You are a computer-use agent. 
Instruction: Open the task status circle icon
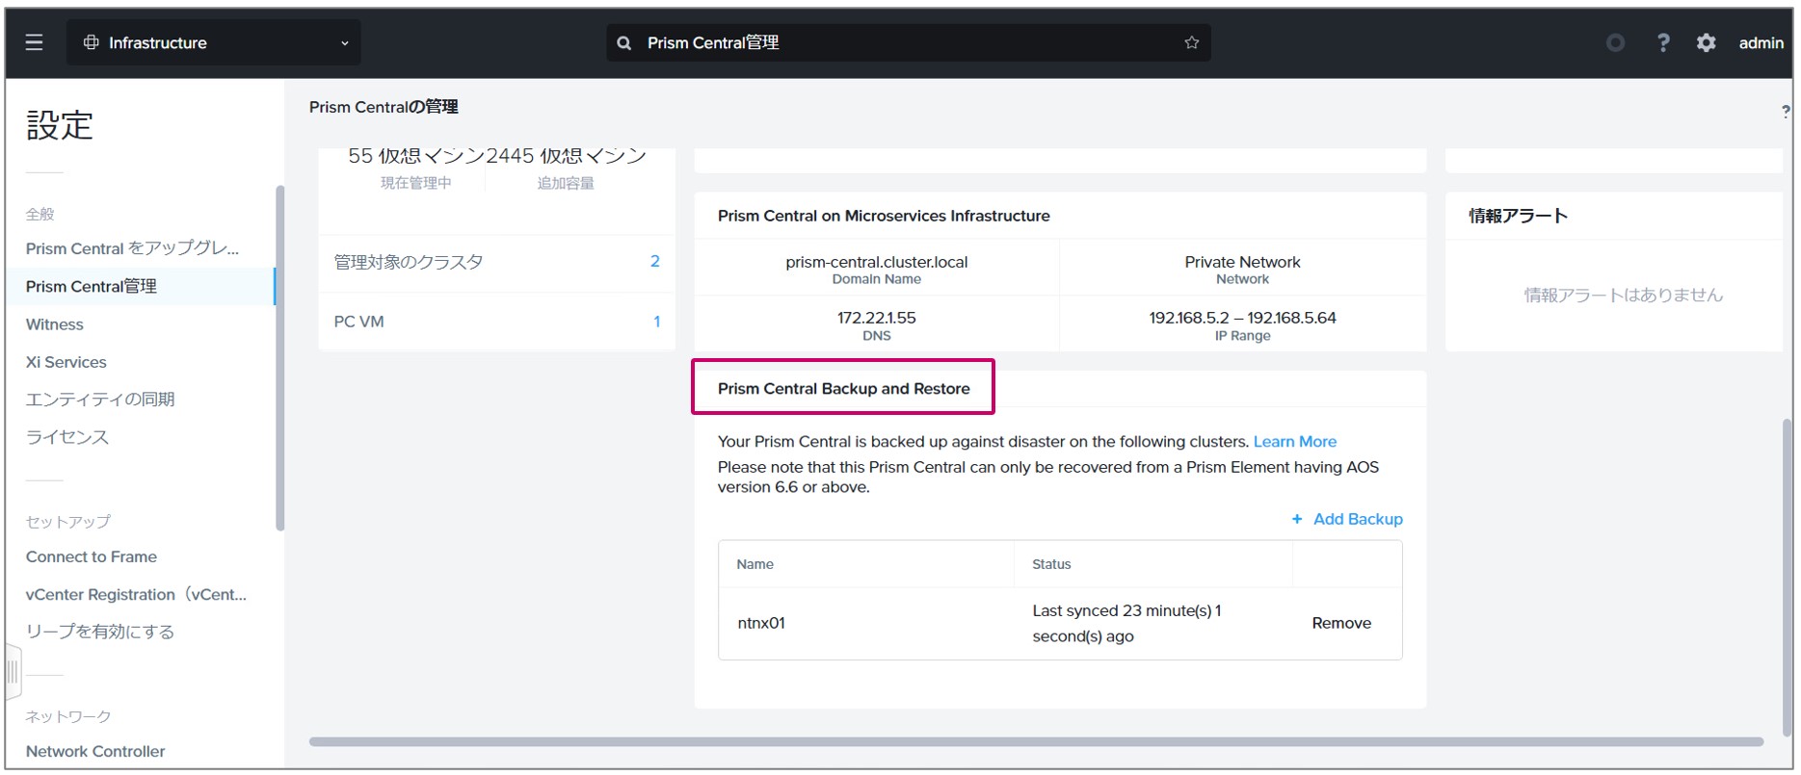tap(1615, 42)
